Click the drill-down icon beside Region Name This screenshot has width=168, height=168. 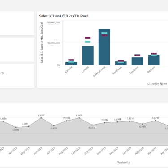pos(149,84)
